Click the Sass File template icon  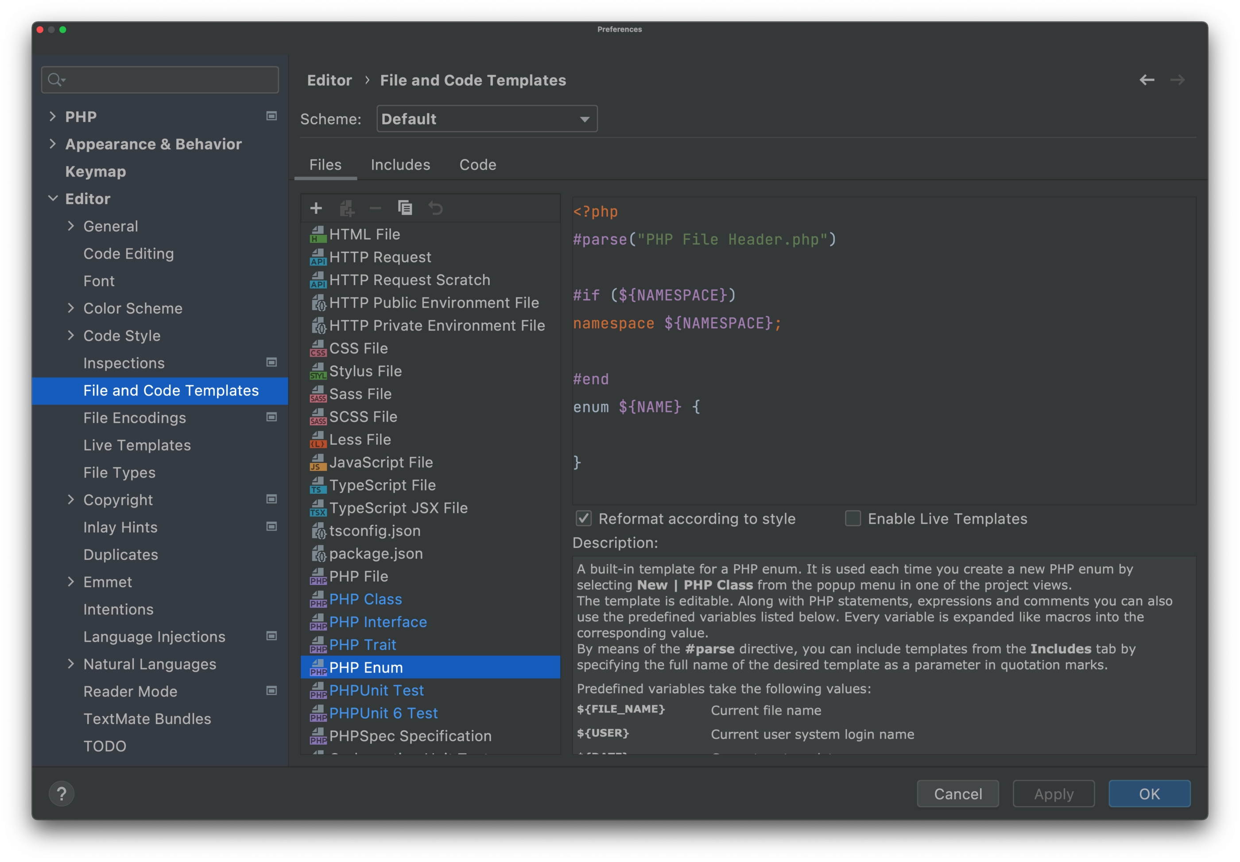(x=318, y=393)
